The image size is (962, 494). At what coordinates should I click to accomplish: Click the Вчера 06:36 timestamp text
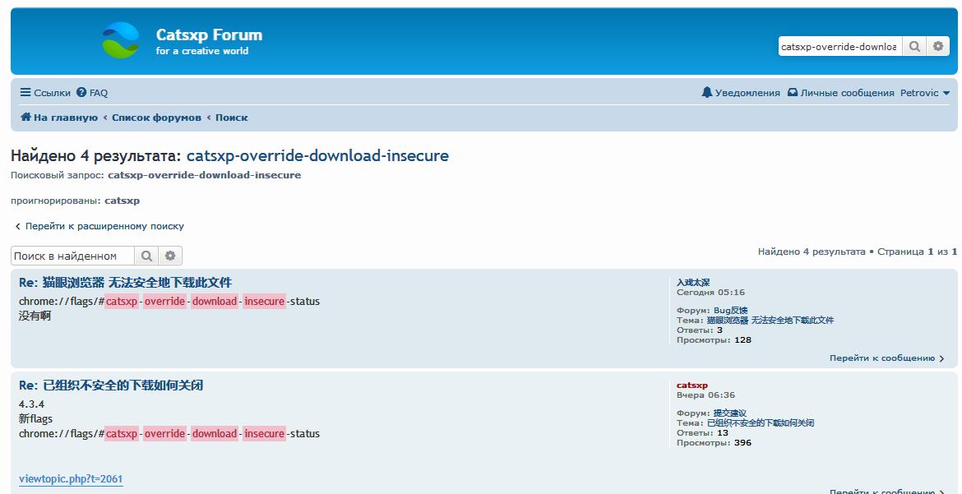coord(705,395)
